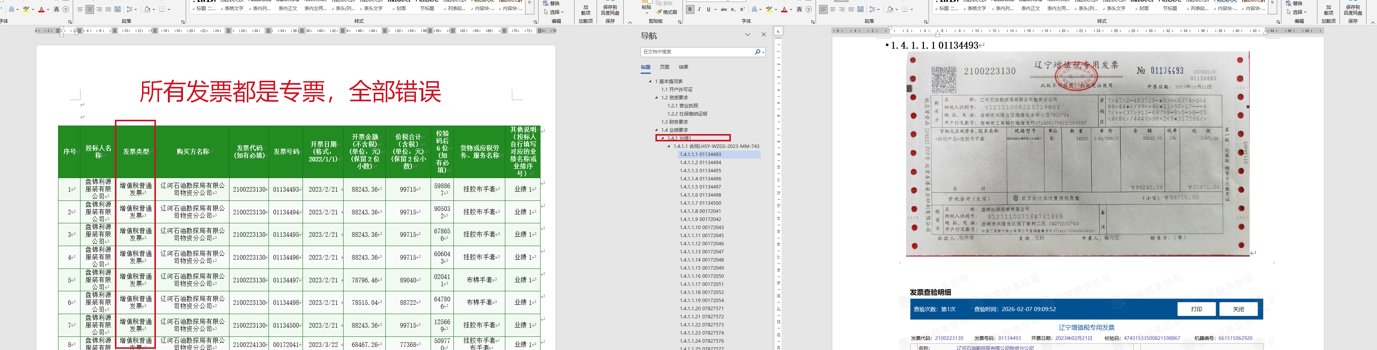Viewport: 1377px width, 350px height.
Task: Click text effects icon in right Word window
Action: [754, 10]
